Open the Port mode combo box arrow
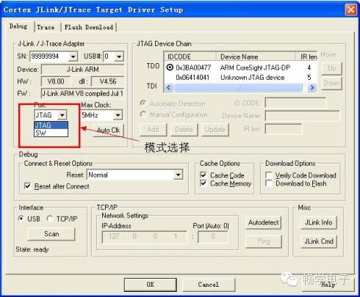Image resolution: width=360 pixels, height=297 pixels. click(62, 115)
